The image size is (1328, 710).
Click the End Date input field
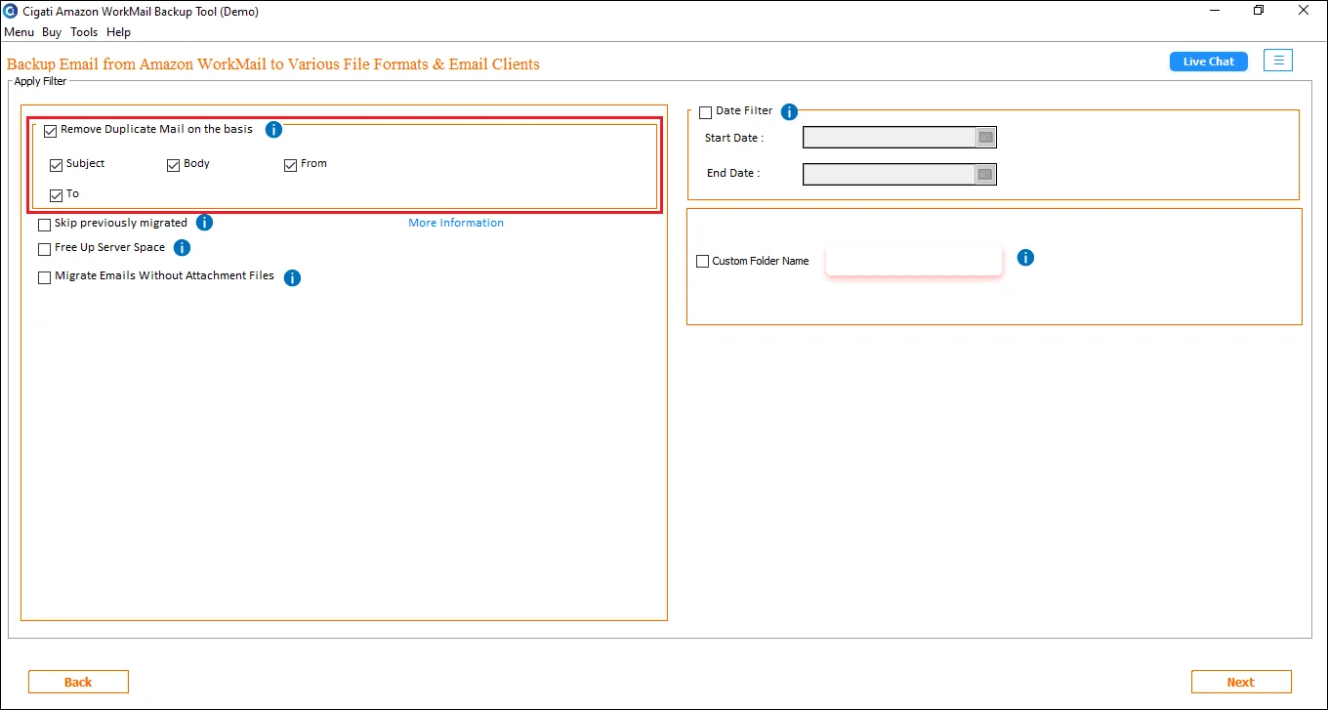[x=889, y=174]
